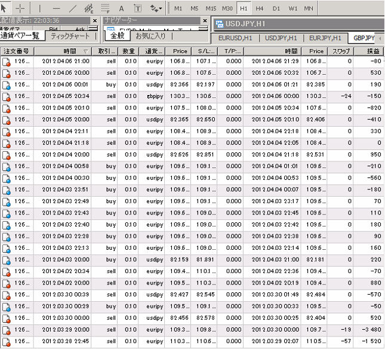Toggle the M15 timeframe
The image size is (385, 349).
point(211,8)
